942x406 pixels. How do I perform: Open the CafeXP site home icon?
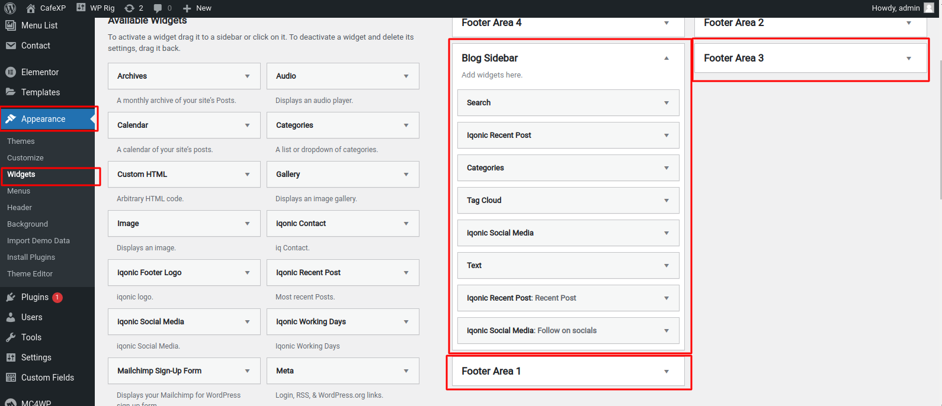(31, 8)
